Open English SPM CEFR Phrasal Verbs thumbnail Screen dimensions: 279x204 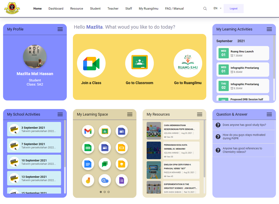(154, 170)
